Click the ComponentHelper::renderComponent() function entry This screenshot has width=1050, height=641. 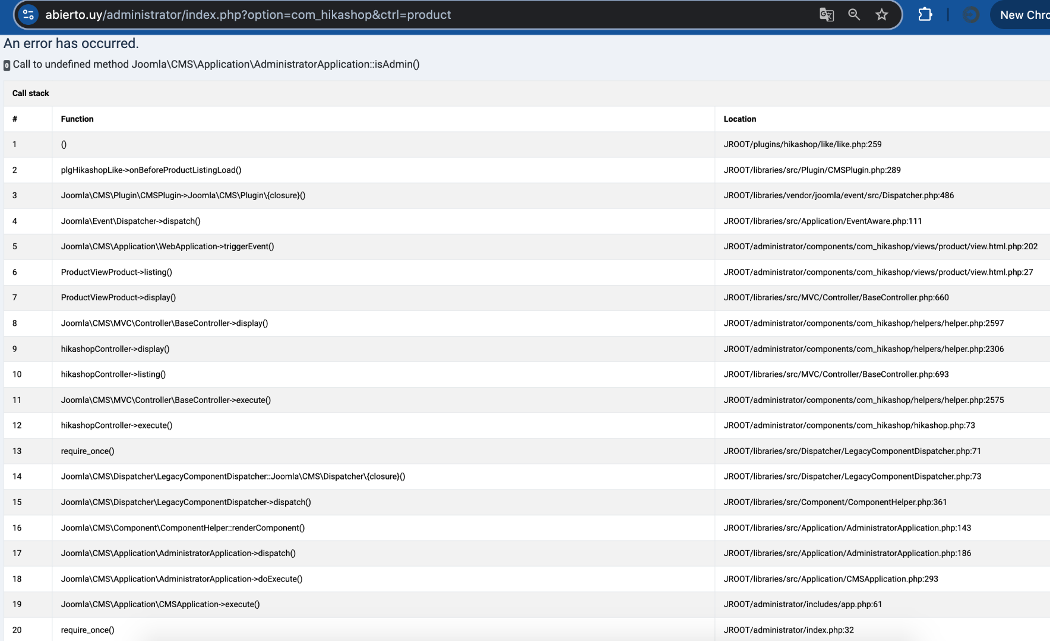tap(182, 528)
